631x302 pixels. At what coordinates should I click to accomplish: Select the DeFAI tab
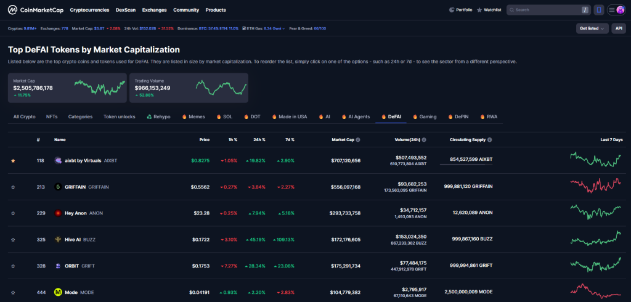391,116
